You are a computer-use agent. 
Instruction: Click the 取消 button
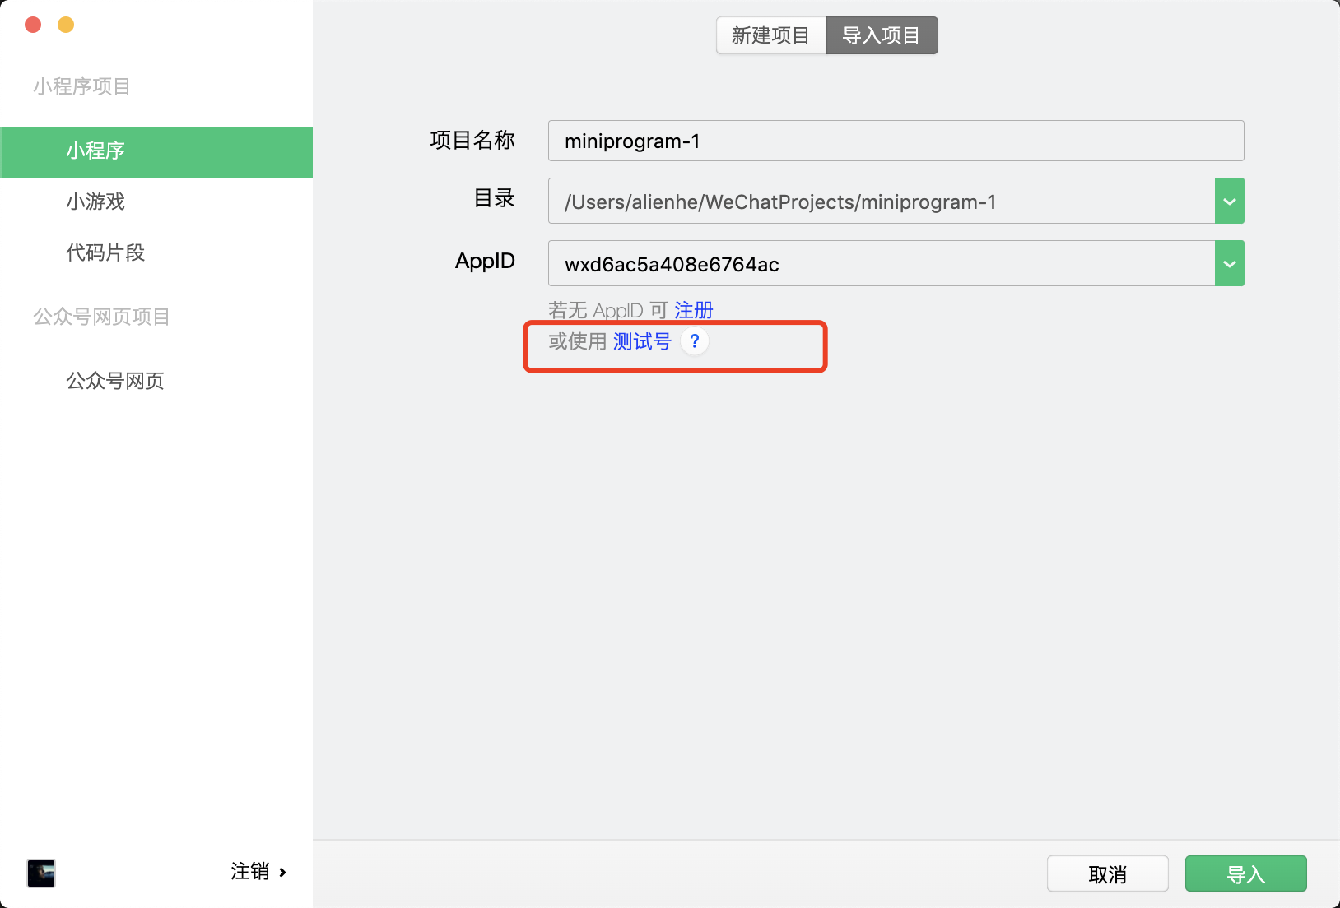click(1108, 873)
